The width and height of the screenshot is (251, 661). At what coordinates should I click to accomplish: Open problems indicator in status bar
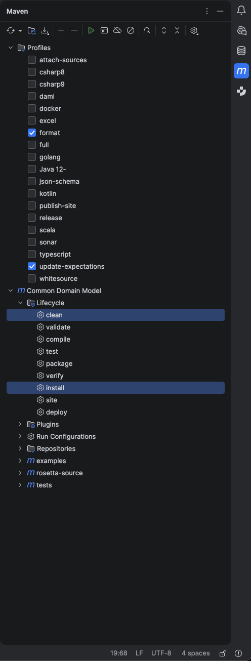[x=238, y=653]
